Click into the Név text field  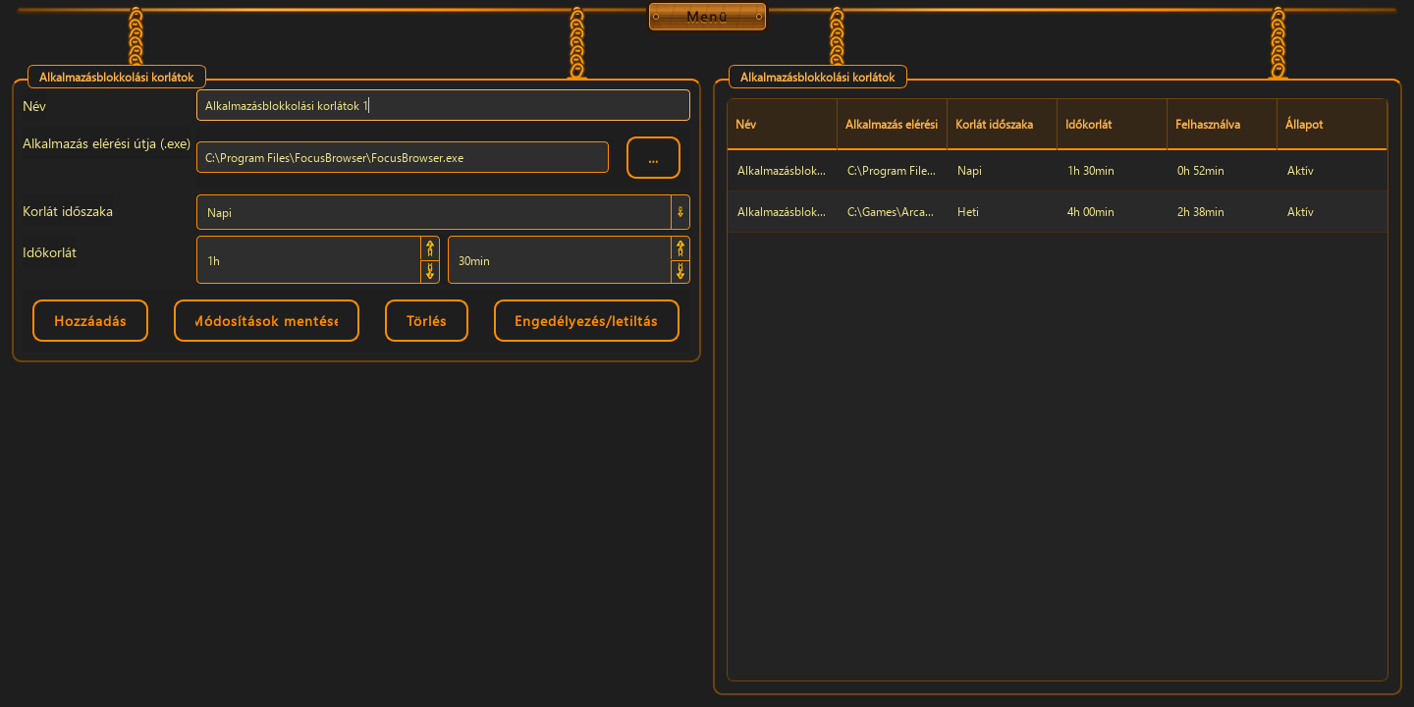pos(443,105)
